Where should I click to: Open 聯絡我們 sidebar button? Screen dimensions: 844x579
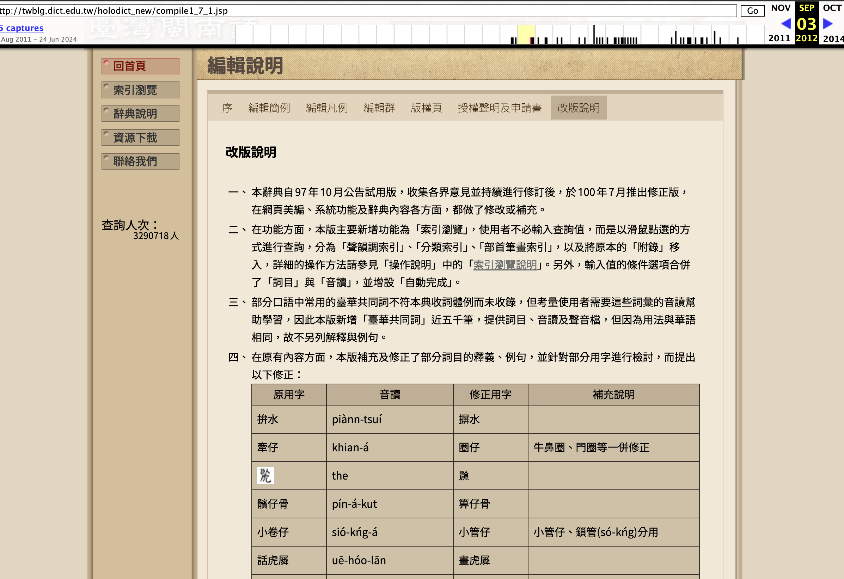point(140,161)
